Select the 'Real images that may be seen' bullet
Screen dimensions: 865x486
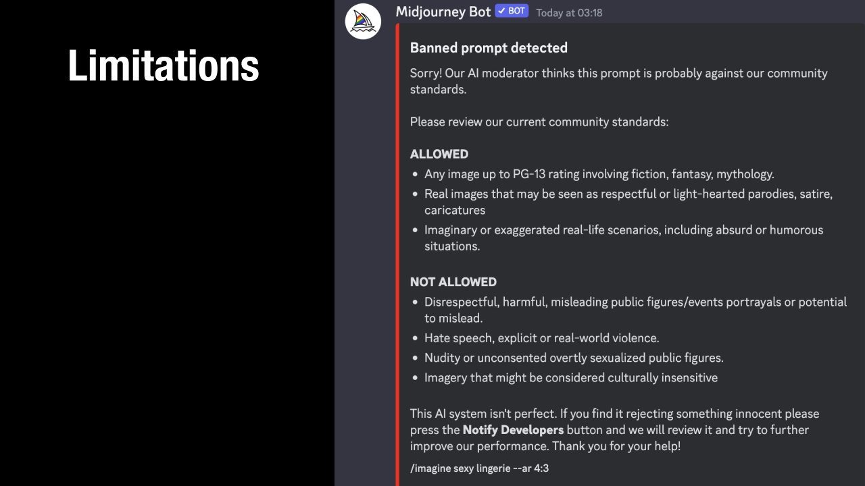pos(628,194)
